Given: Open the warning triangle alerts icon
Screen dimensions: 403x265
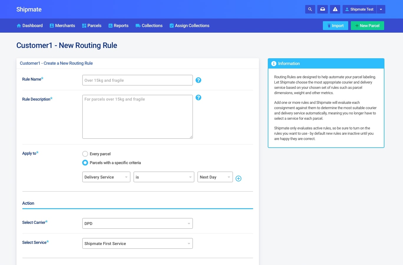Looking at the screenshot, I should coord(335,9).
